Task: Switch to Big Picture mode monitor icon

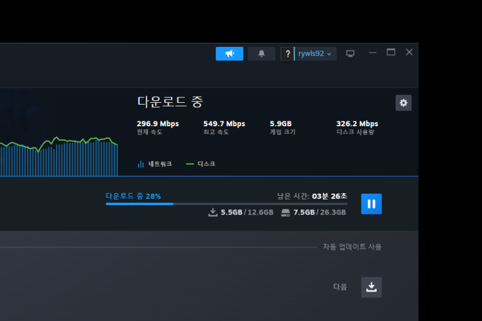Action: (350, 53)
